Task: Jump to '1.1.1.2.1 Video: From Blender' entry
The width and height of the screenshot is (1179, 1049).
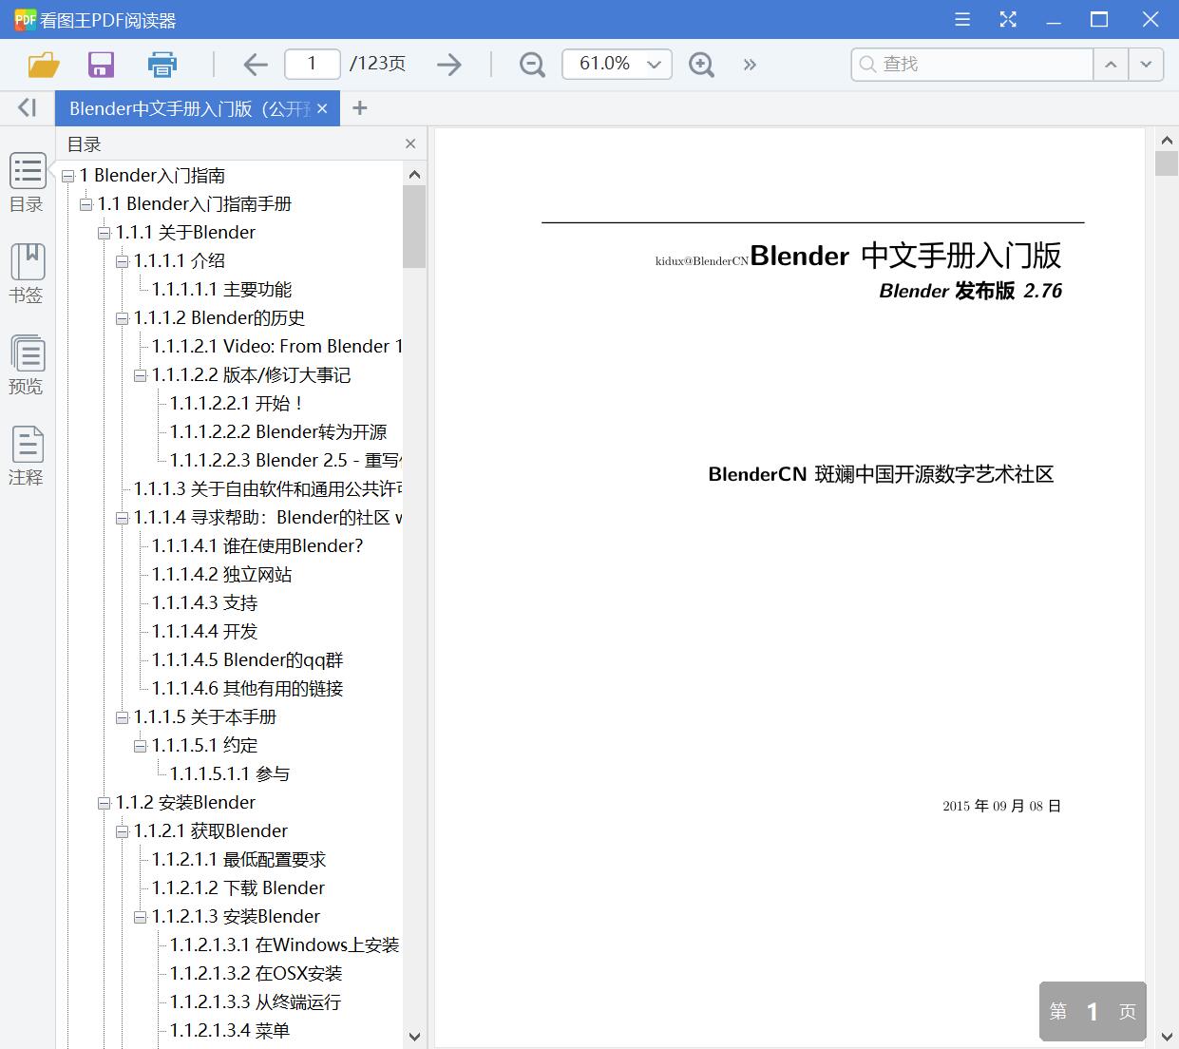Action: pos(276,346)
